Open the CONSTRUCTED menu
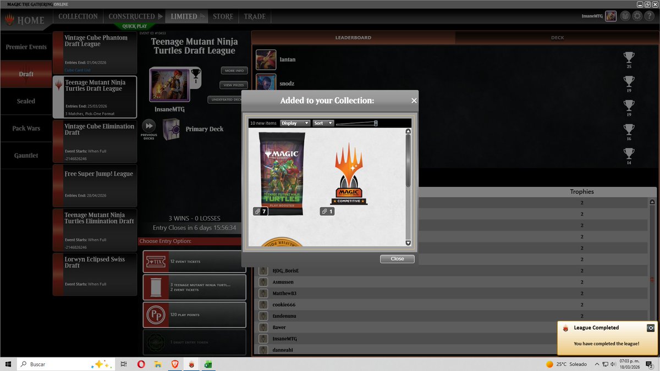 pyautogui.click(x=135, y=16)
